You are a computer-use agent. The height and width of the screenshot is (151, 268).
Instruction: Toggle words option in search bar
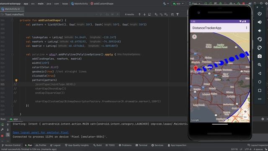(113, 15)
